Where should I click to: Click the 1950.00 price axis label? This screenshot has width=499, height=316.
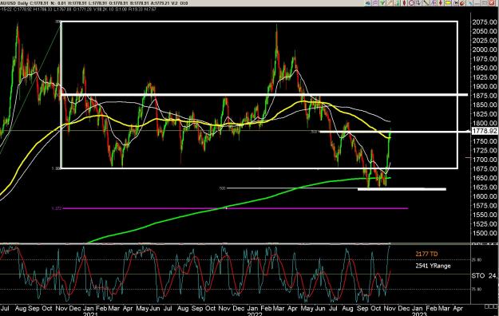click(485, 68)
